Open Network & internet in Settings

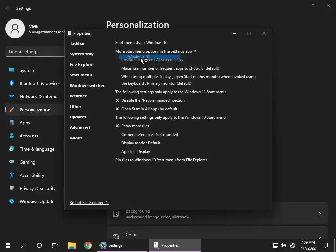pos(35,96)
